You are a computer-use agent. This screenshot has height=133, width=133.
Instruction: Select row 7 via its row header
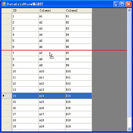(7, 53)
